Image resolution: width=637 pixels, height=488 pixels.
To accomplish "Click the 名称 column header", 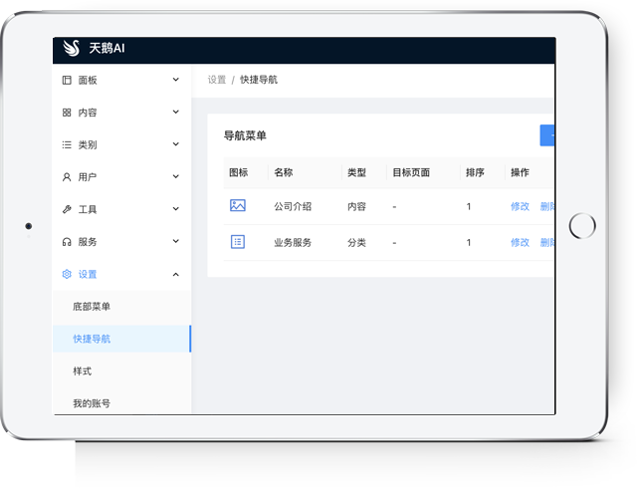I will click(x=283, y=172).
